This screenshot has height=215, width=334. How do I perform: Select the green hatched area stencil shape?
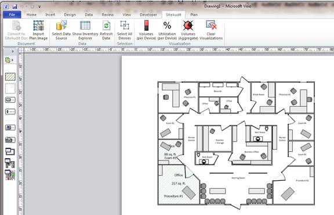(10, 76)
